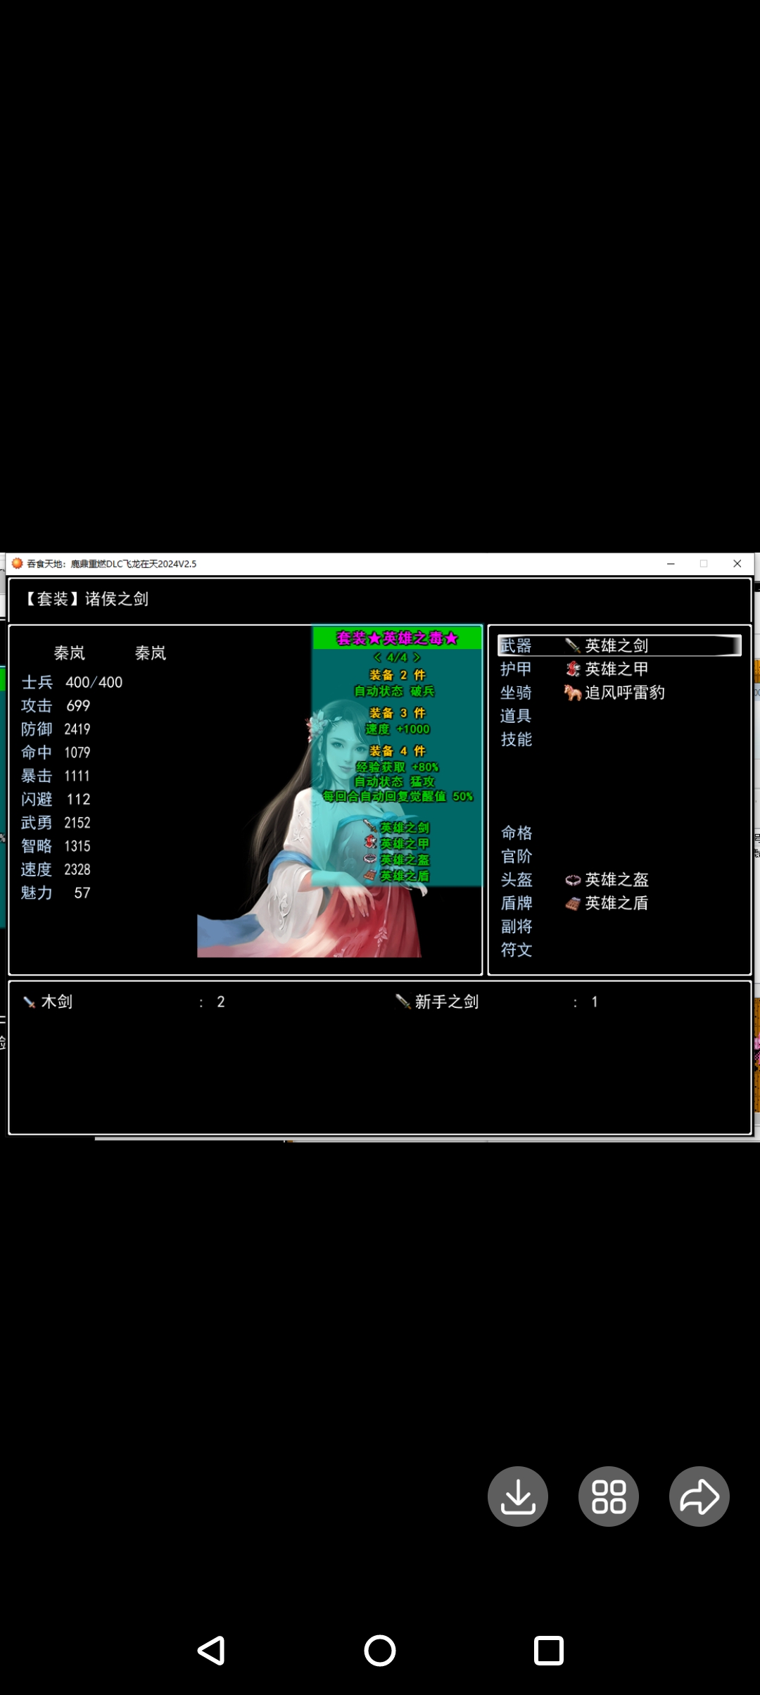The image size is (760, 1695).
Task: Tap the Android home circle button
Action: click(x=380, y=1650)
